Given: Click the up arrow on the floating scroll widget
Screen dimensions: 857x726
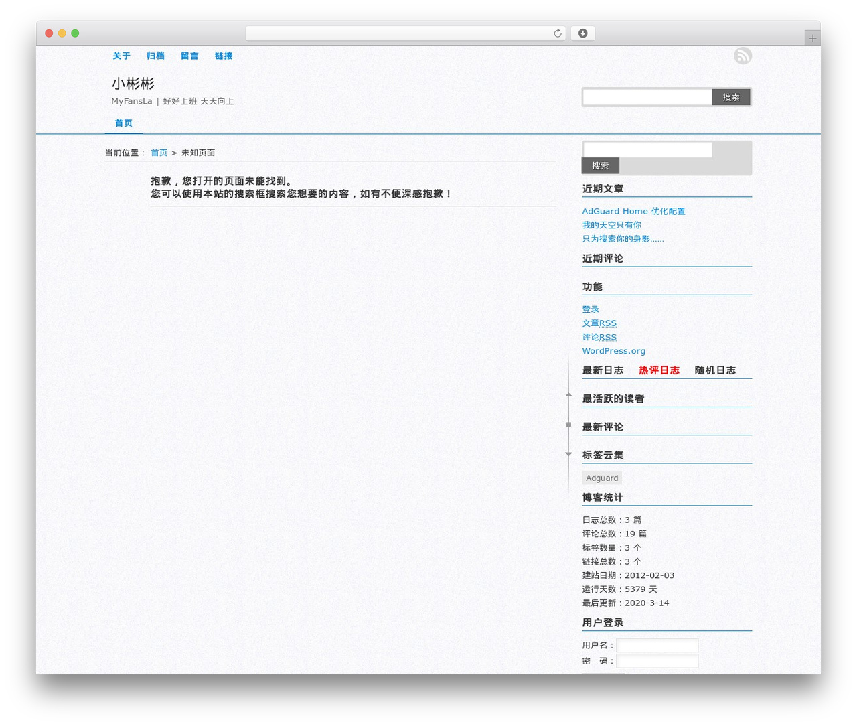Looking at the screenshot, I should [568, 395].
